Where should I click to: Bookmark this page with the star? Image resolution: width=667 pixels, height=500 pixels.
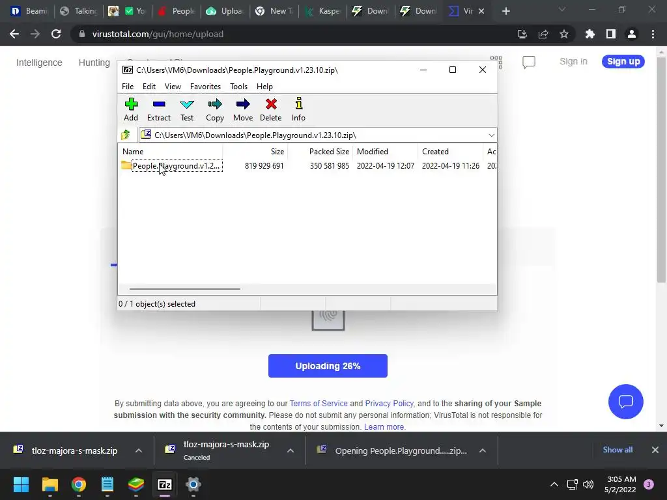pyautogui.click(x=563, y=34)
